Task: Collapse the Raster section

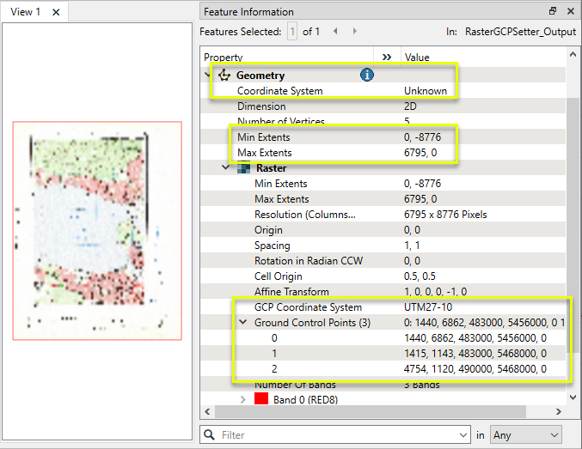Action: pyautogui.click(x=226, y=168)
